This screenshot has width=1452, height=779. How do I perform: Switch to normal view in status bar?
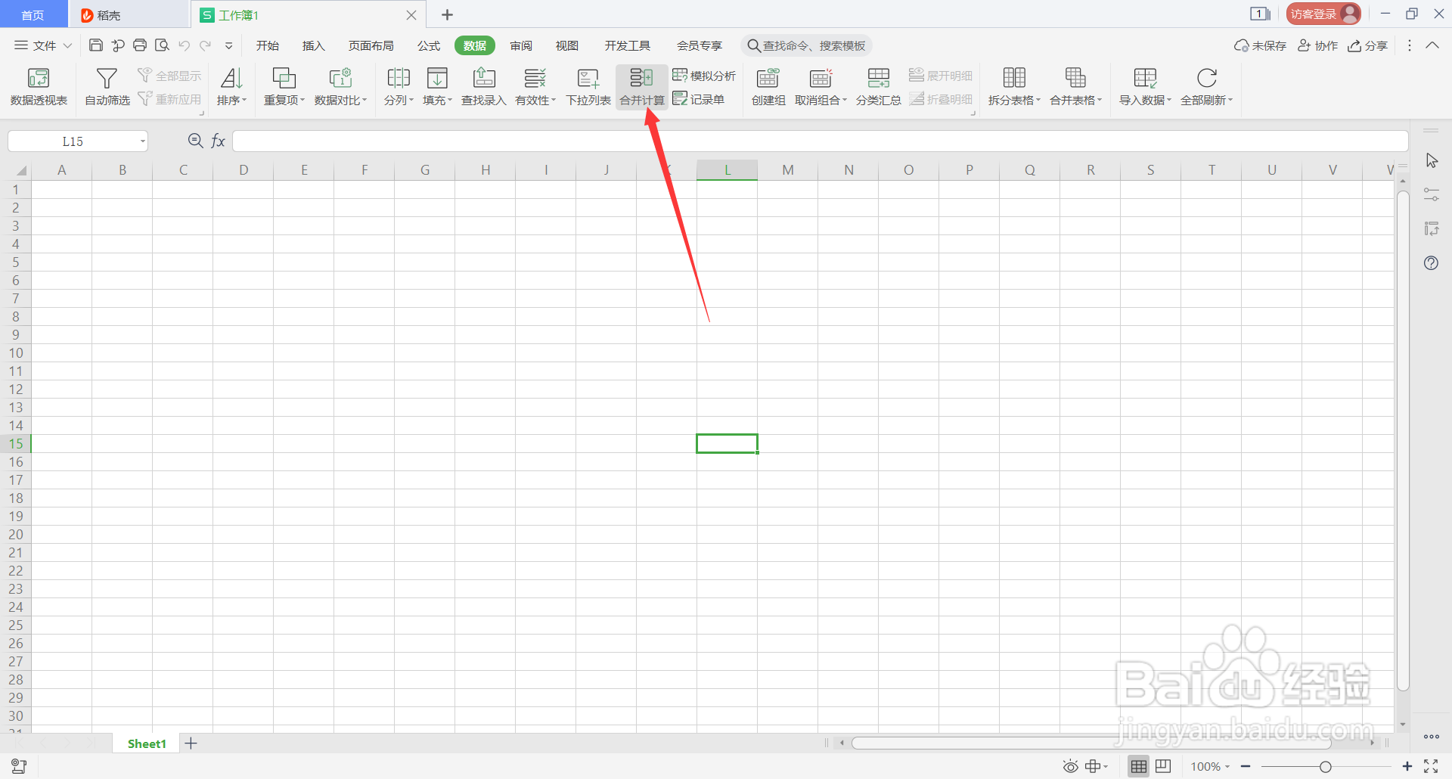tap(1139, 766)
